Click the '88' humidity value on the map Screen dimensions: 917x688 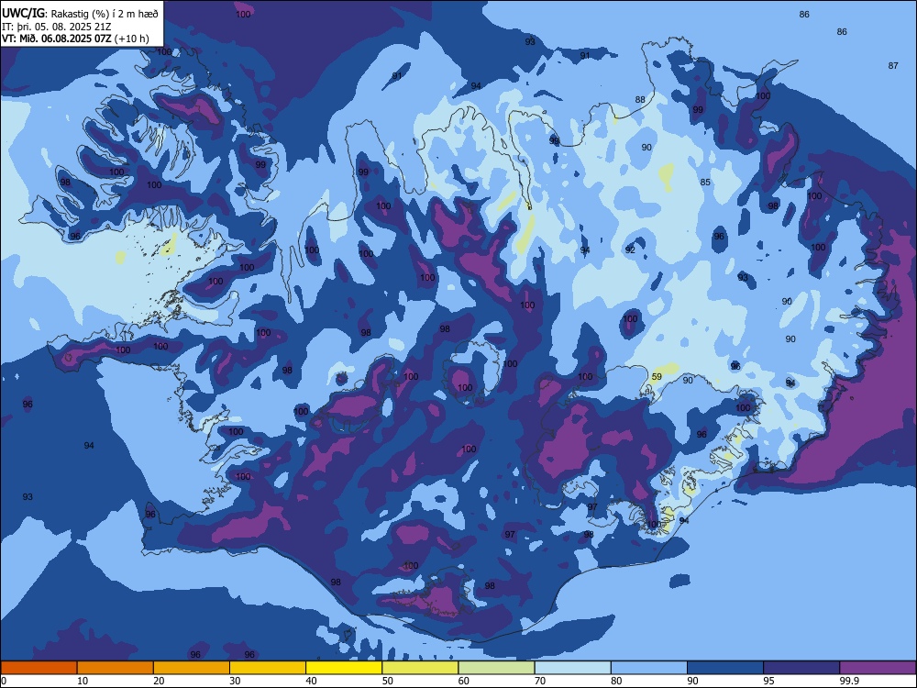pyautogui.click(x=640, y=99)
